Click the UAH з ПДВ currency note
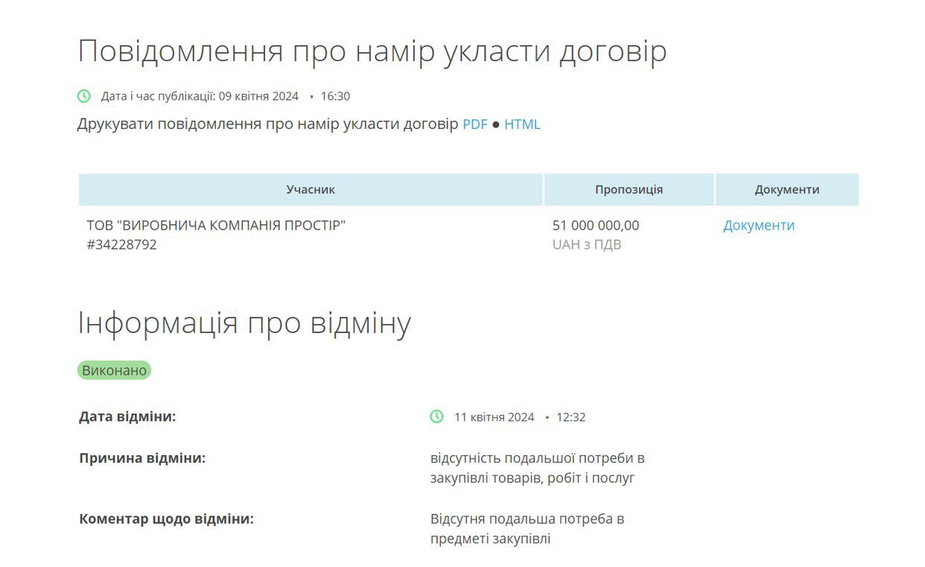 (586, 244)
